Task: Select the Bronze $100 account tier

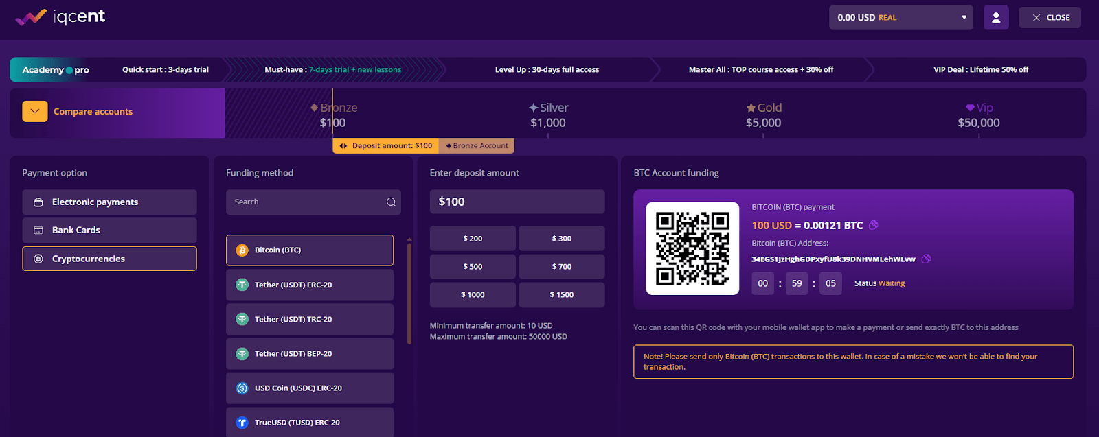Action: (334, 115)
